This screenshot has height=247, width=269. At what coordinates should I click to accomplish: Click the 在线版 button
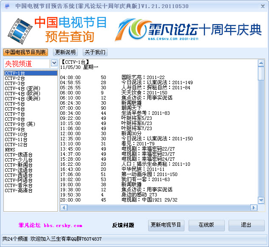(x=206, y=225)
